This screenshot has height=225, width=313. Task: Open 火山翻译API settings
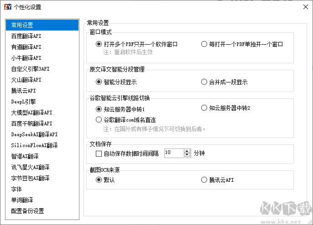[42, 80]
